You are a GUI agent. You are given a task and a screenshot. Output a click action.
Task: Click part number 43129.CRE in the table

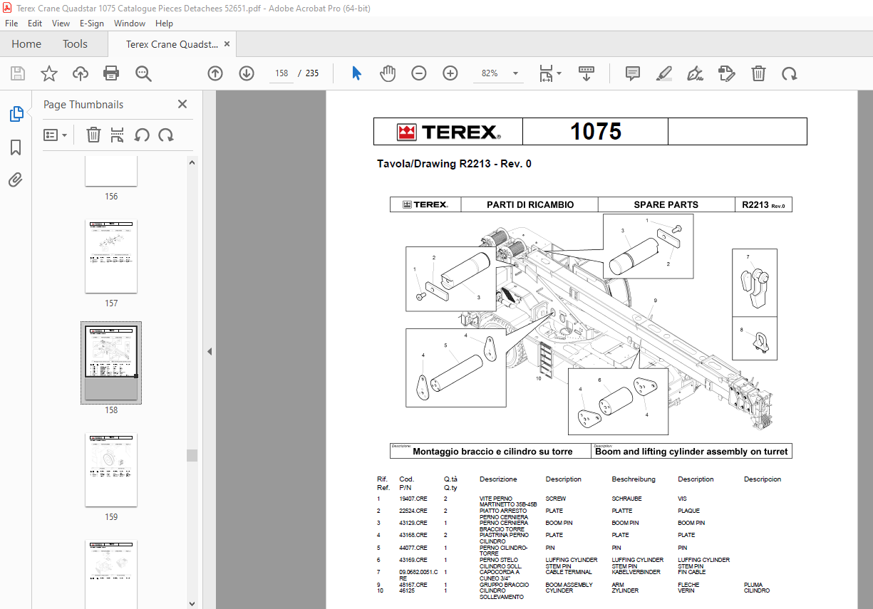(413, 524)
